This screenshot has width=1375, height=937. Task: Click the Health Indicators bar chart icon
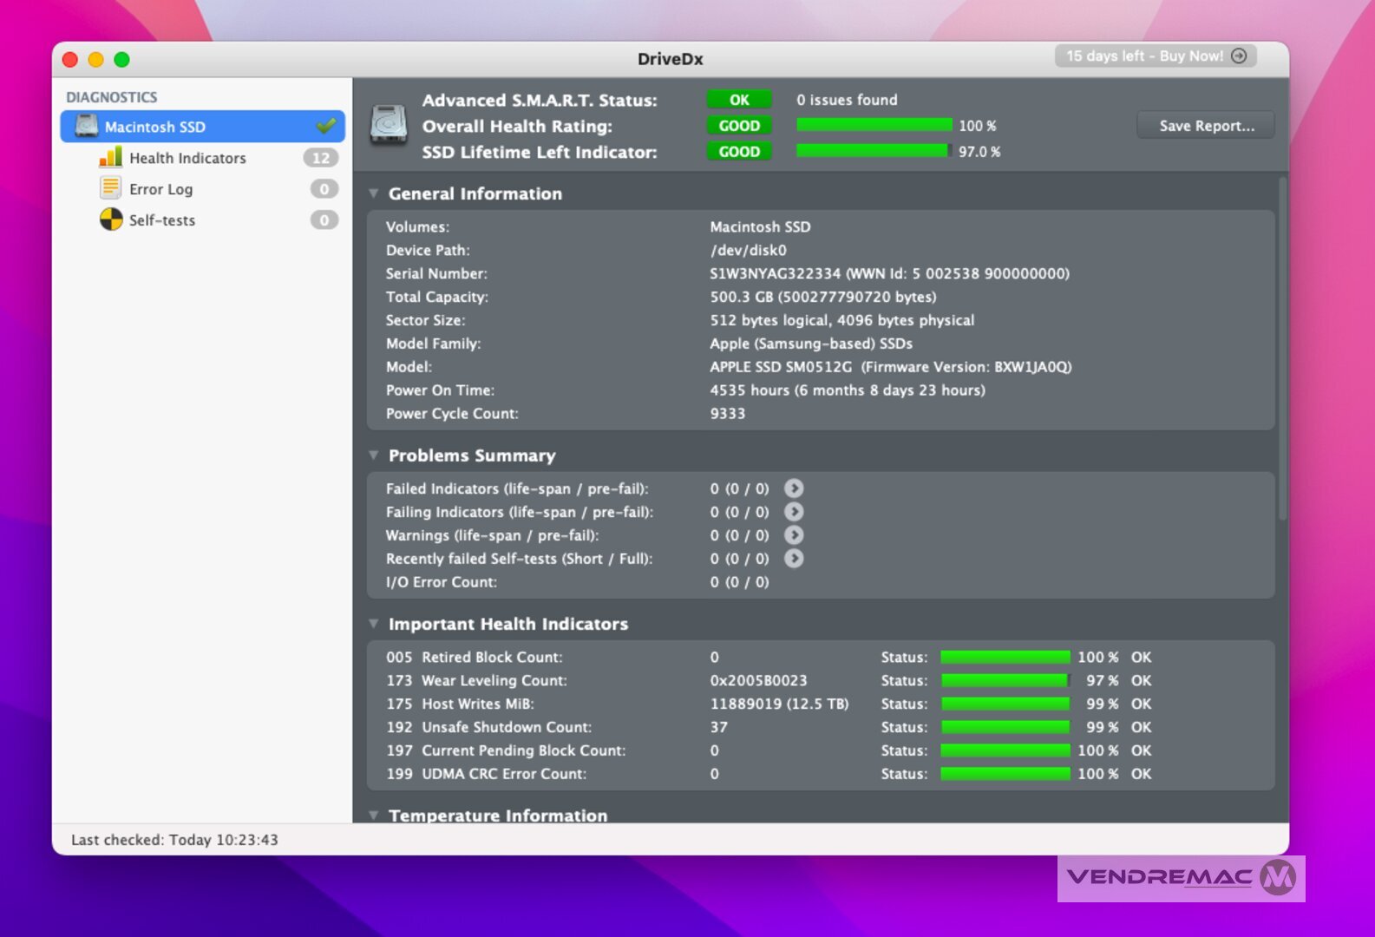[110, 158]
